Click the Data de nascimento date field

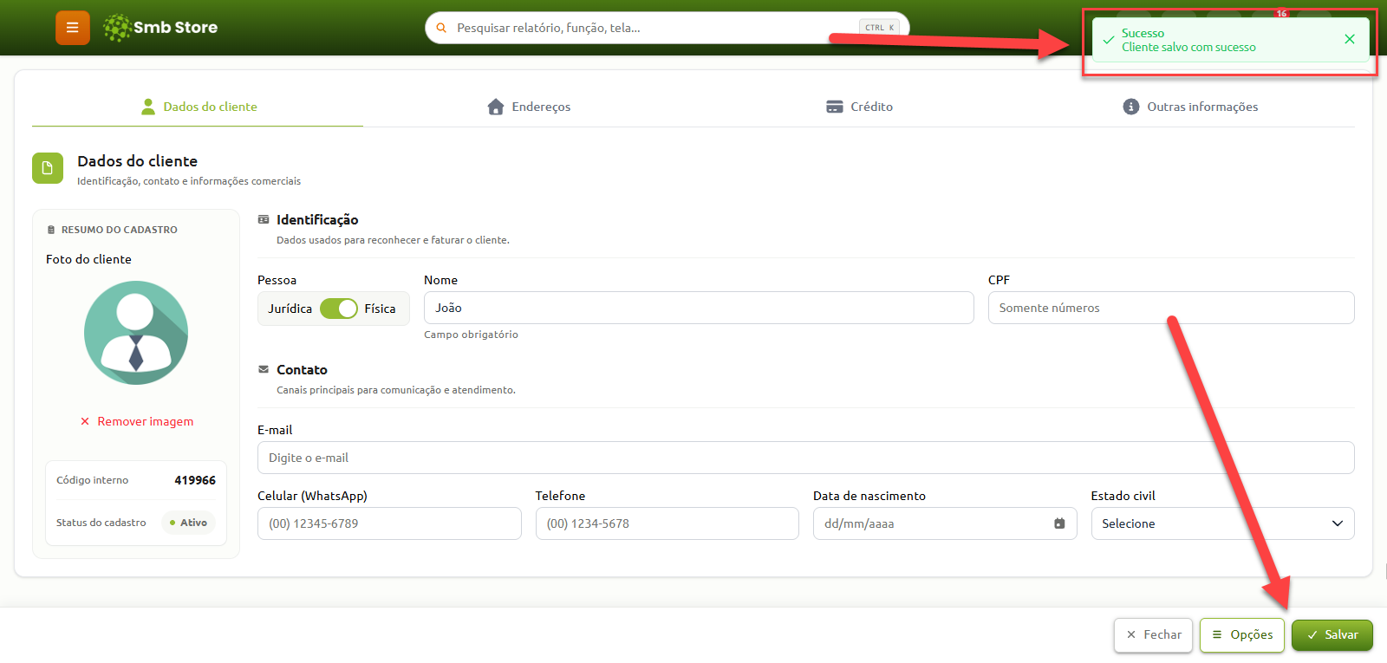[945, 523]
